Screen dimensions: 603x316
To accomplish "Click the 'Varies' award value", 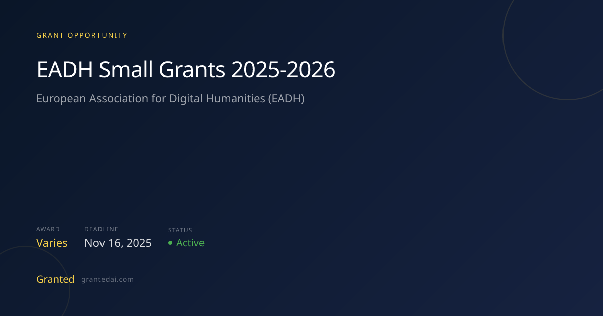I will [52, 243].
